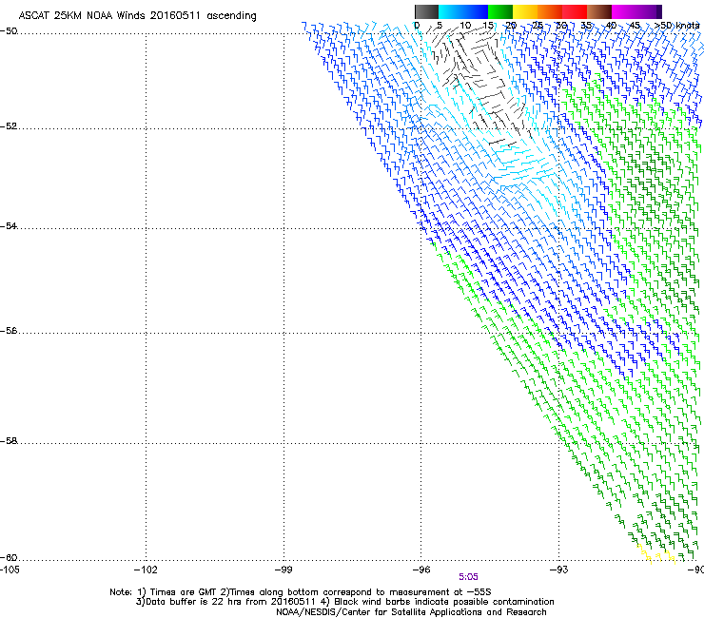The height and width of the screenshot is (618, 704).
Task: Click the '-96' longitude axis label
Action: (x=421, y=570)
